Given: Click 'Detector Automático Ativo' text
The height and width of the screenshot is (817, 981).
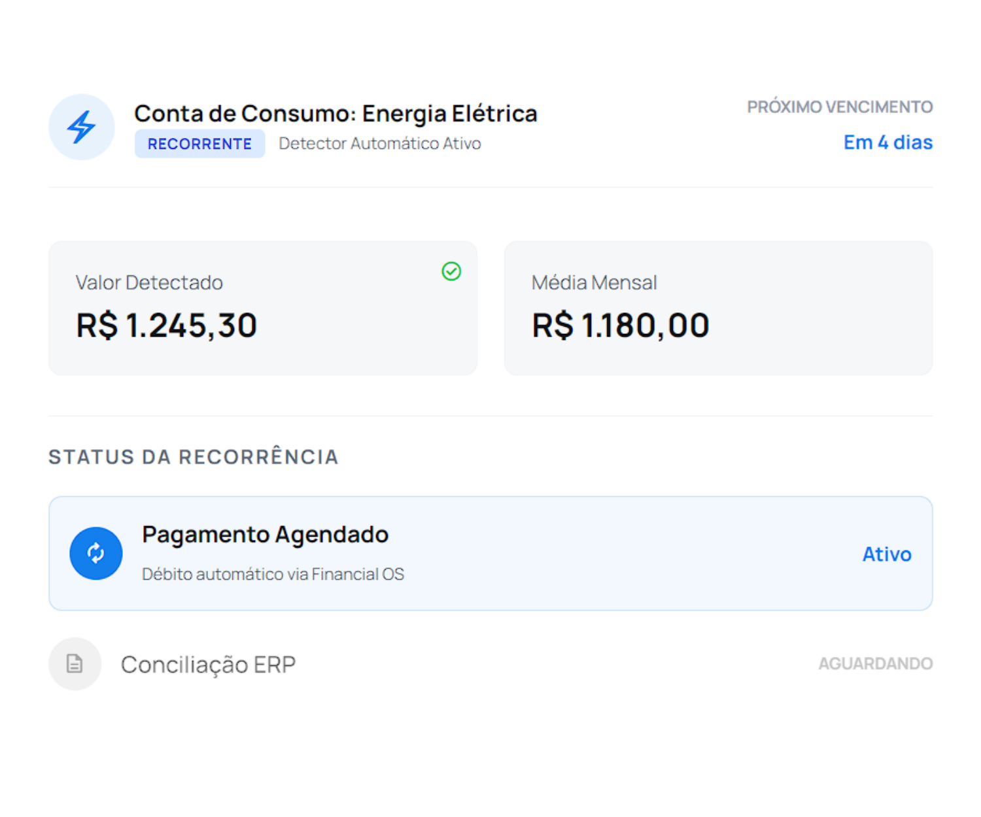Looking at the screenshot, I should [379, 144].
